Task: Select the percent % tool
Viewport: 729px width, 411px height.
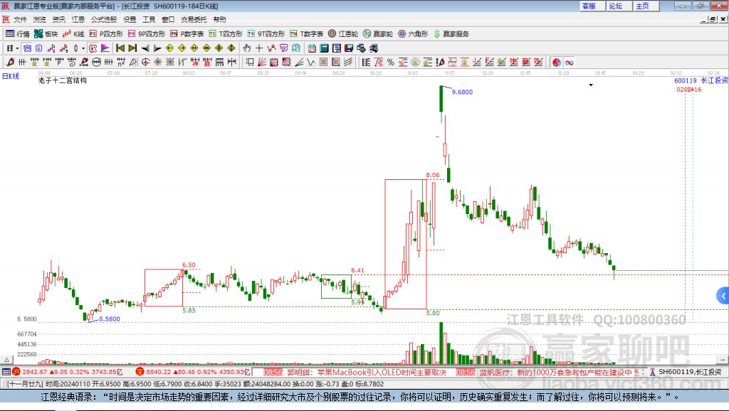Action: click(391, 63)
